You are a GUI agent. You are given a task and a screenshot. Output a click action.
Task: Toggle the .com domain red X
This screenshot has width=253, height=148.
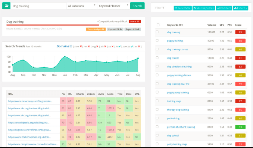tap(81, 47)
